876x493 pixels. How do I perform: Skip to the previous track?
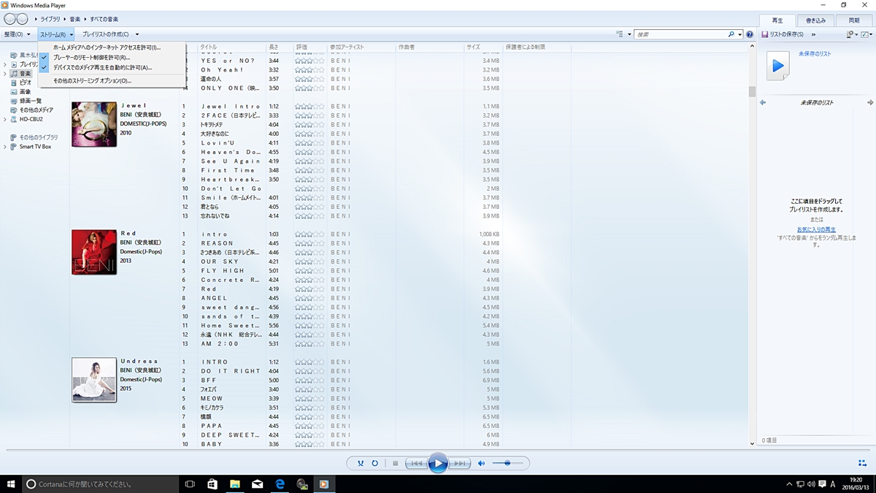coord(415,463)
